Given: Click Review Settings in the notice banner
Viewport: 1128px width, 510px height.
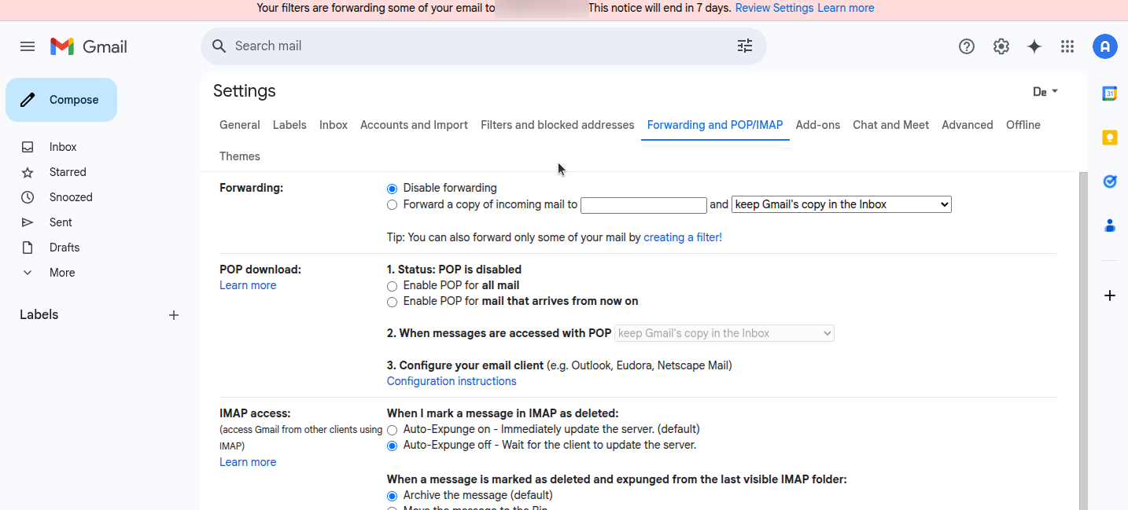Looking at the screenshot, I should [775, 8].
